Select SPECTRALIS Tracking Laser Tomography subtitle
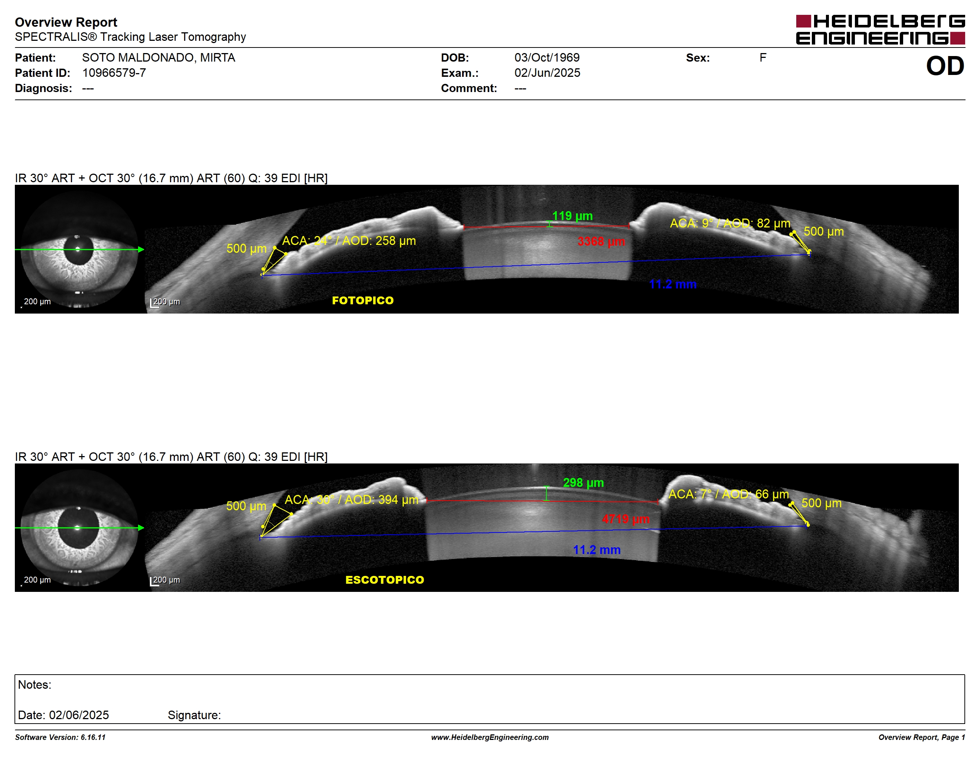Image resolution: width=980 pixels, height=757 pixels. (x=130, y=37)
